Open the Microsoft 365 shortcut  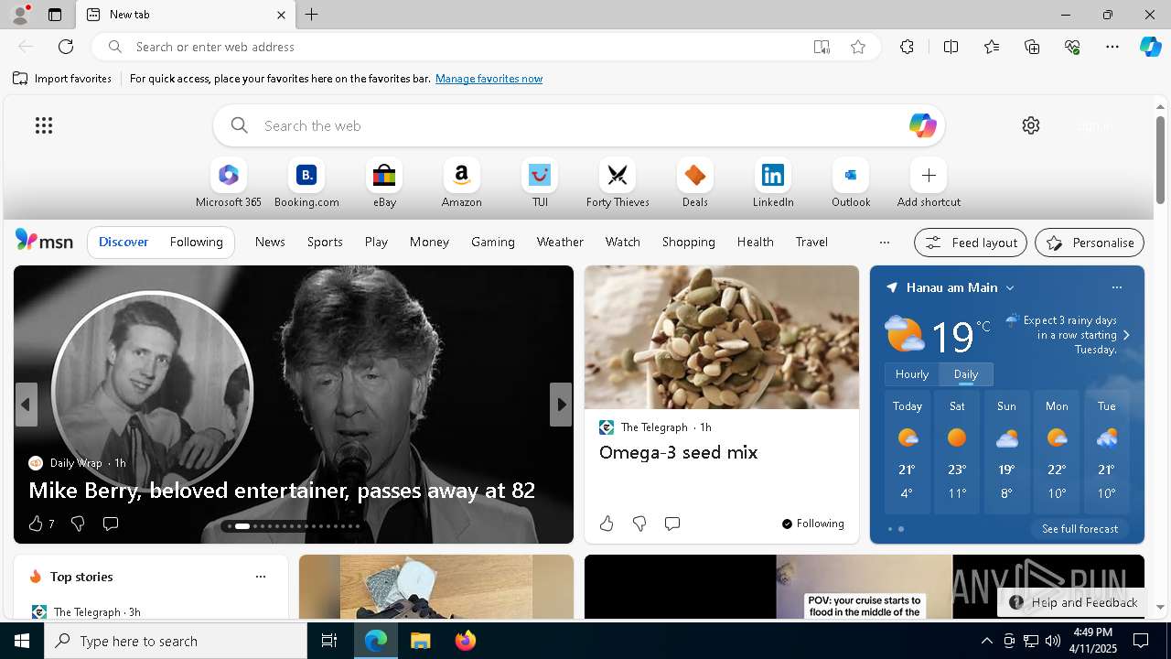pyautogui.click(x=229, y=184)
